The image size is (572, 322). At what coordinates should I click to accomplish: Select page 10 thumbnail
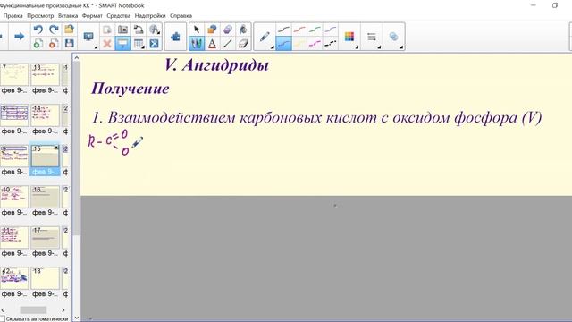coord(14,197)
